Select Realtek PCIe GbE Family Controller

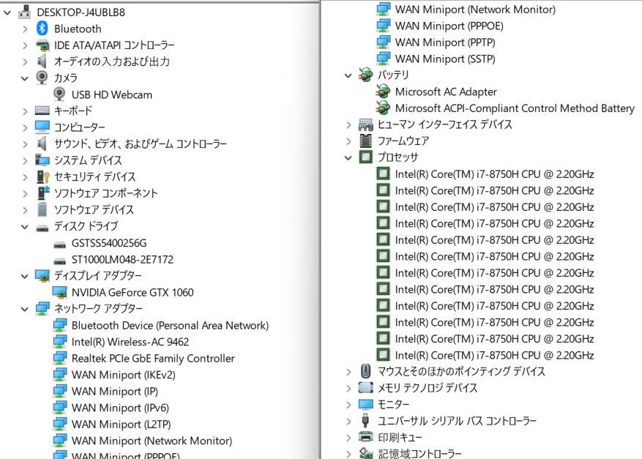[153, 358]
